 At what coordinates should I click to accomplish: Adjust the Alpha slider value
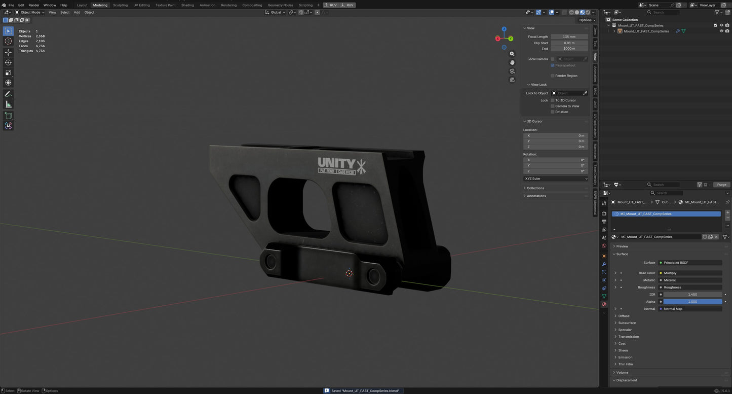[x=693, y=302]
